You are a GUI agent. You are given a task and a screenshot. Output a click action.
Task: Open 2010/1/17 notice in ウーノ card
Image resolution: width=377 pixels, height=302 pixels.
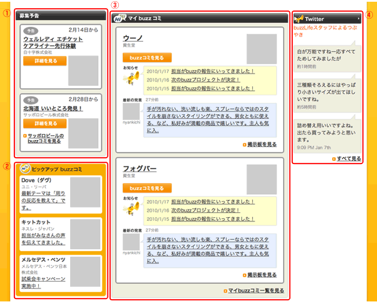tap(213, 71)
